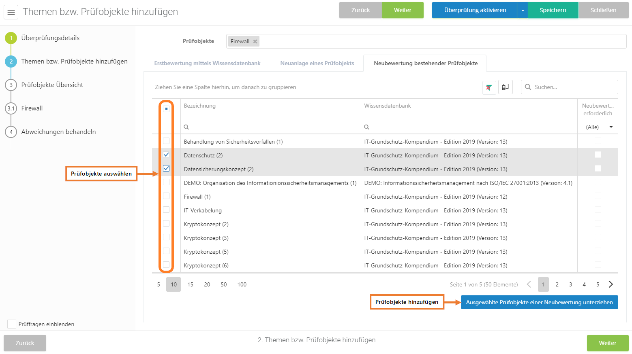This screenshot has width=632, height=354.
Task: Click search icon in Bezeichnung filter row
Action: tap(186, 127)
